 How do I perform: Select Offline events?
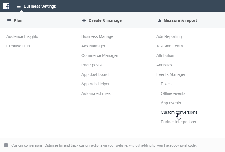click(x=173, y=93)
